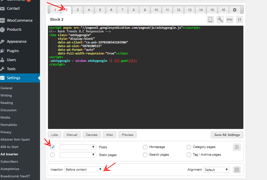Click the keyboard icon next to Alignment

click(x=237, y=170)
